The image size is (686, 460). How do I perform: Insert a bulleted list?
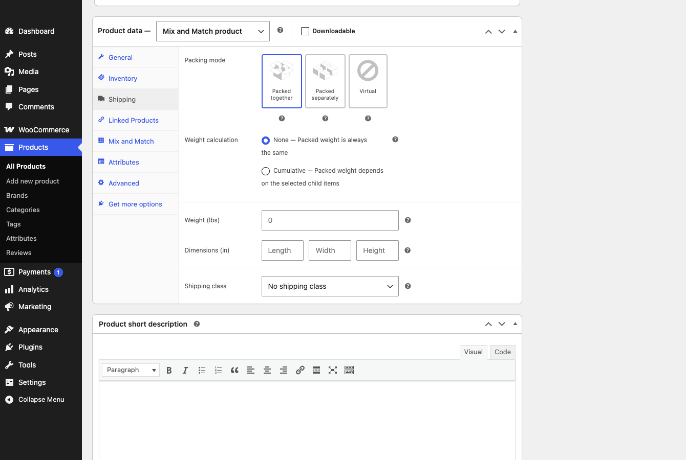click(202, 370)
